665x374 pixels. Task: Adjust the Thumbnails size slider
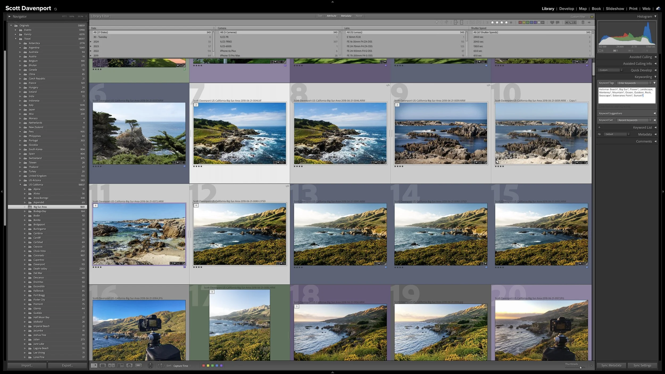(580, 367)
